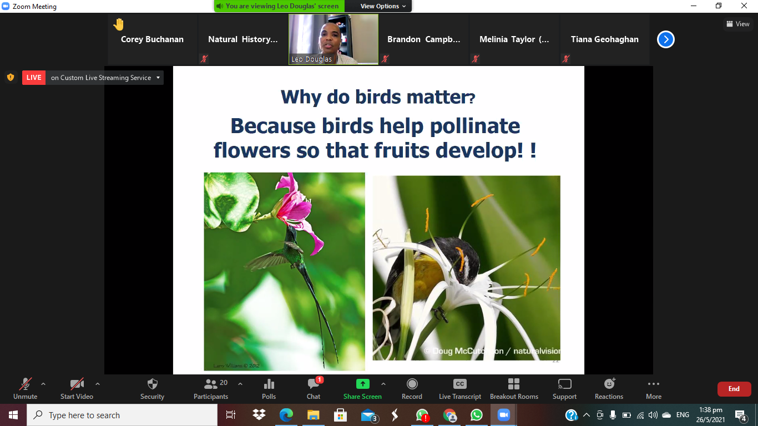The image size is (758, 426).
Task: Unmute the microphone
Action: tap(26, 388)
